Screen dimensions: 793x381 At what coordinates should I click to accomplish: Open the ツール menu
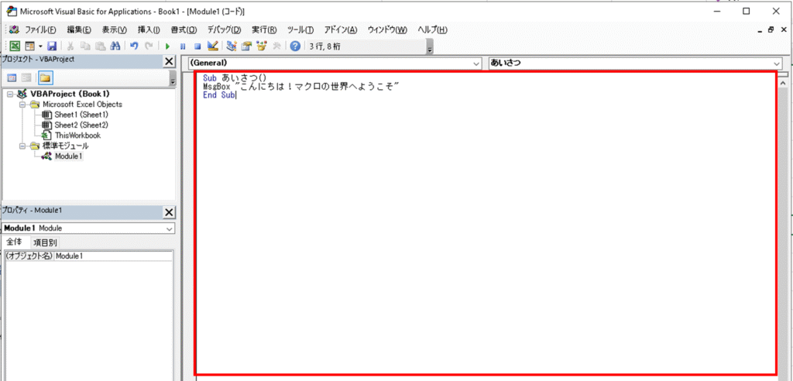[x=300, y=30]
